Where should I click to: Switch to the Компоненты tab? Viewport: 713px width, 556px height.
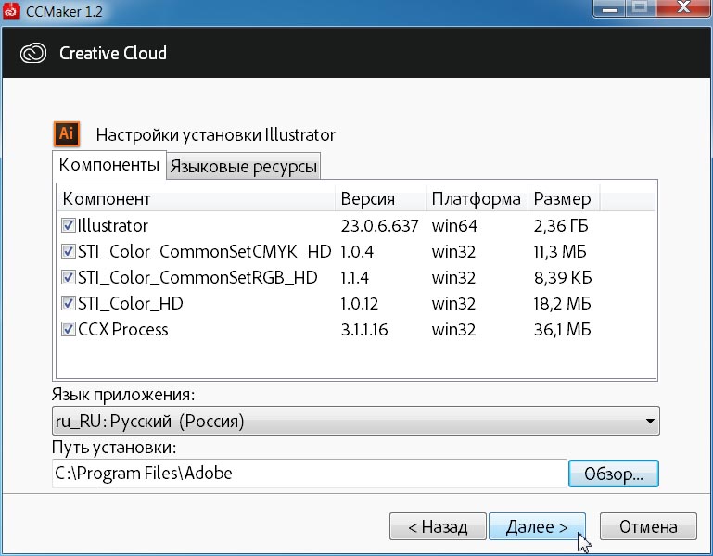coord(109,165)
